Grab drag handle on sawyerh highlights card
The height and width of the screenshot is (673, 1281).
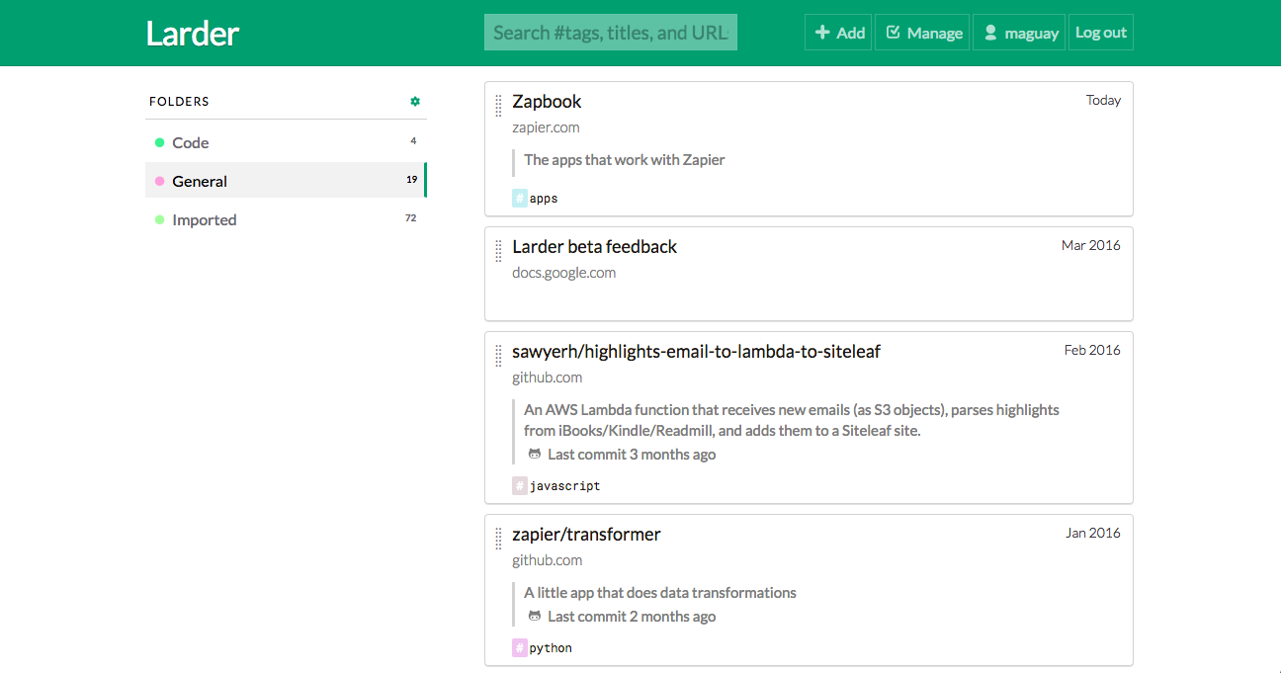[x=498, y=356]
